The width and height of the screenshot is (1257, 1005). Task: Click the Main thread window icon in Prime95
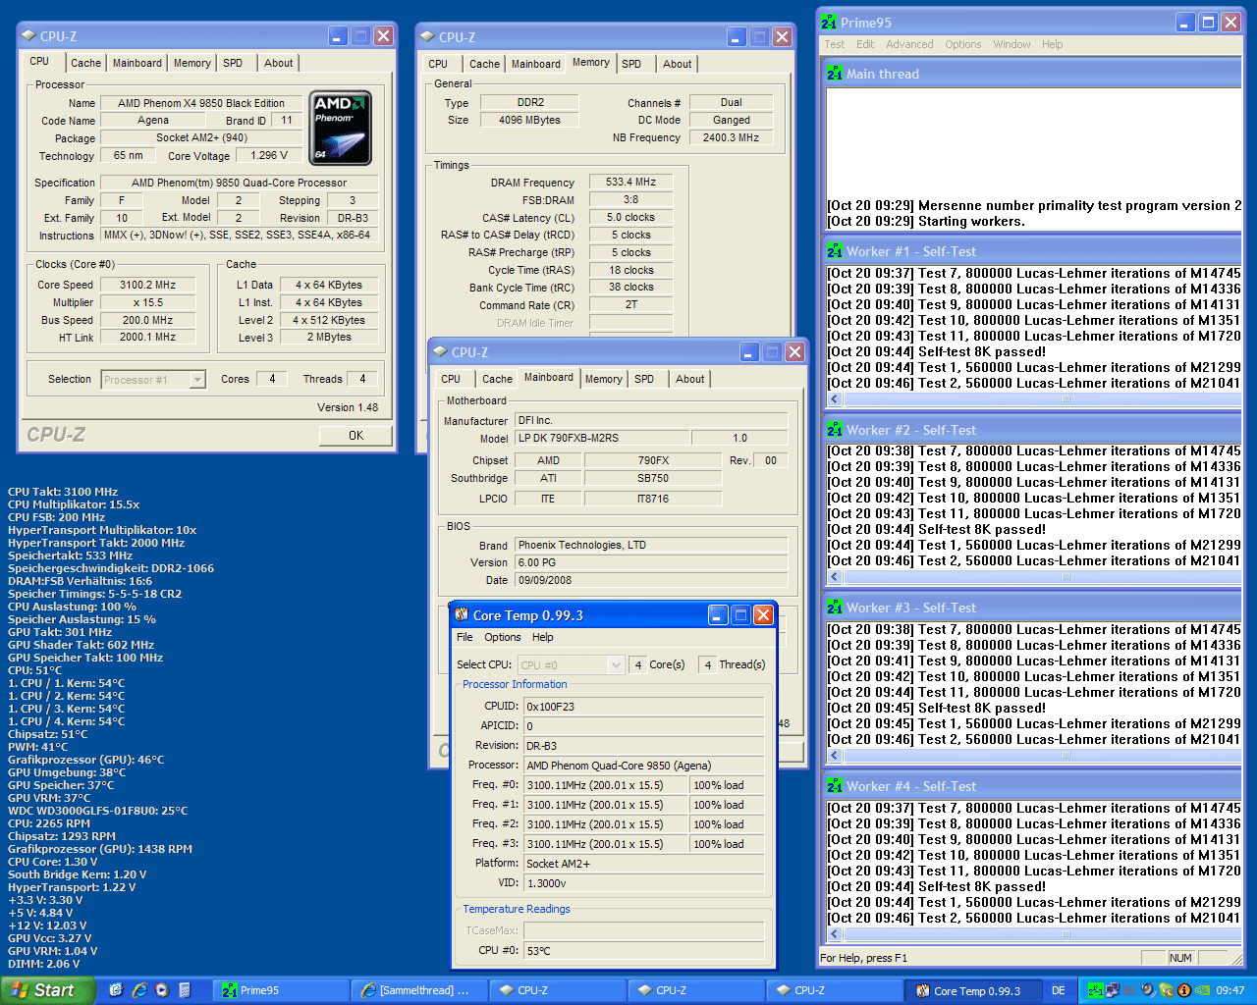point(835,74)
